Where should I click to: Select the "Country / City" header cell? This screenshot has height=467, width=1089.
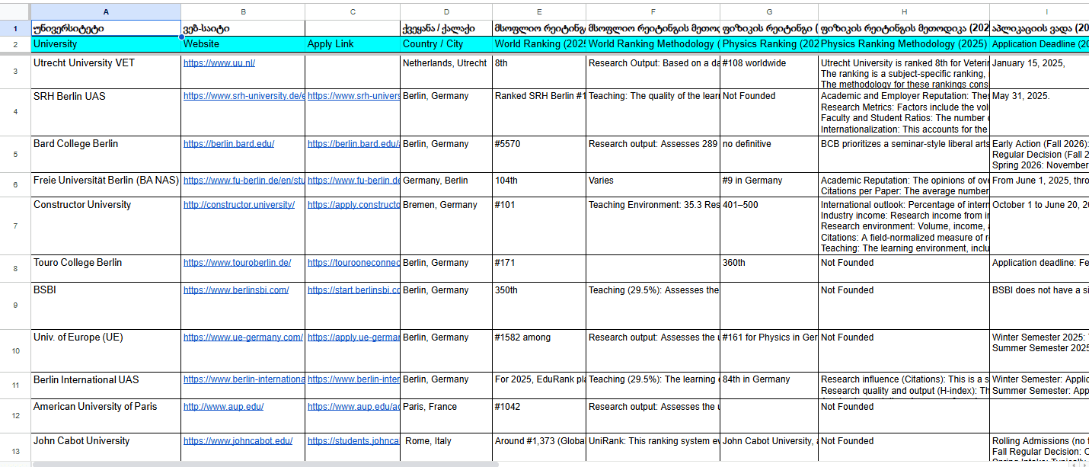click(446, 44)
